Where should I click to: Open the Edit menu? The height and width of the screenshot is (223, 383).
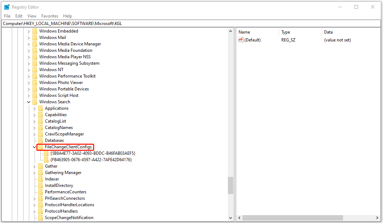[19, 16]
